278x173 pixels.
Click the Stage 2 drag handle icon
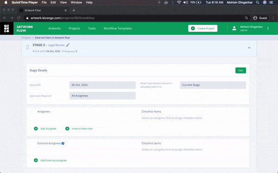[x=27, y=47]
